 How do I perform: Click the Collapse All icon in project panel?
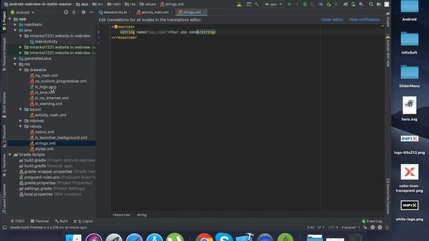tap(74, 12)
